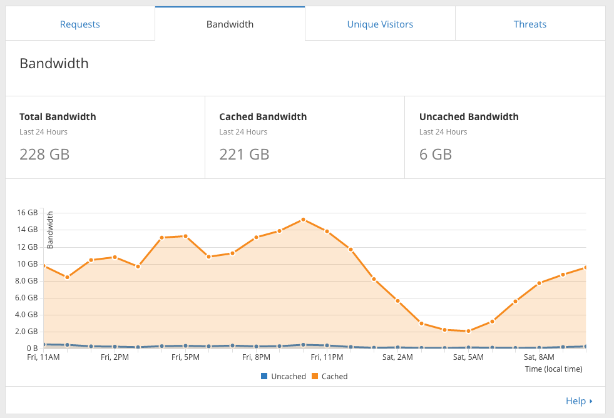The width and height of the screenshot is (614, 418).
Task: Go to the Threats tab
Action: 530,24
